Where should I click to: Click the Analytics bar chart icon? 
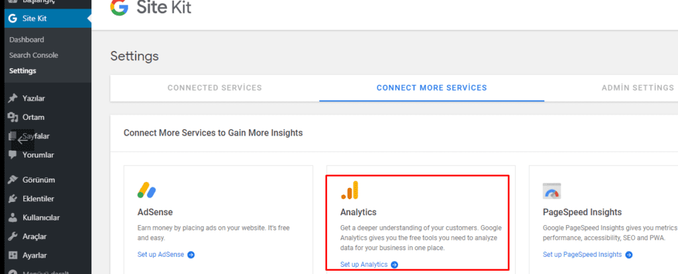[x=350, y=191]
